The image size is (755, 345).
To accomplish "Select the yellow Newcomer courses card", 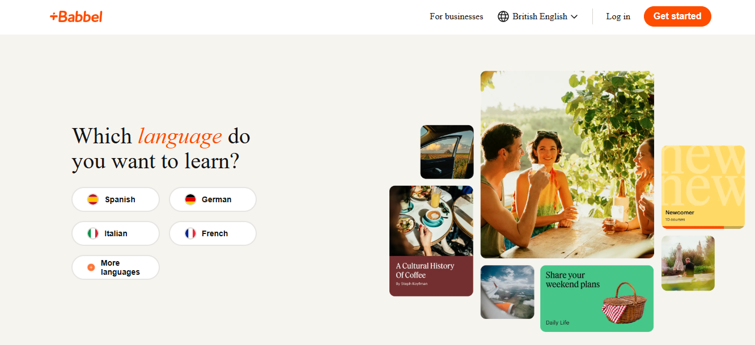I will [703, 187].
